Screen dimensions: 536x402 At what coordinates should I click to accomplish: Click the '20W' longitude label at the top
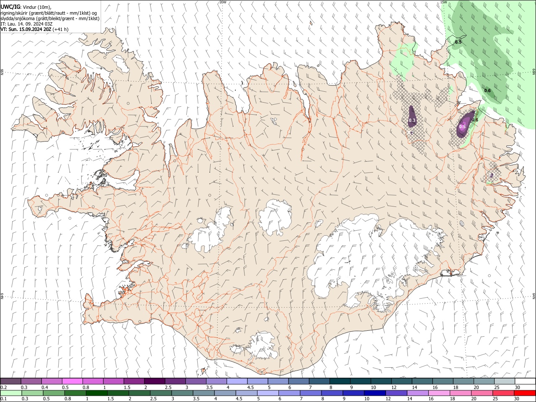click(223, 2)
